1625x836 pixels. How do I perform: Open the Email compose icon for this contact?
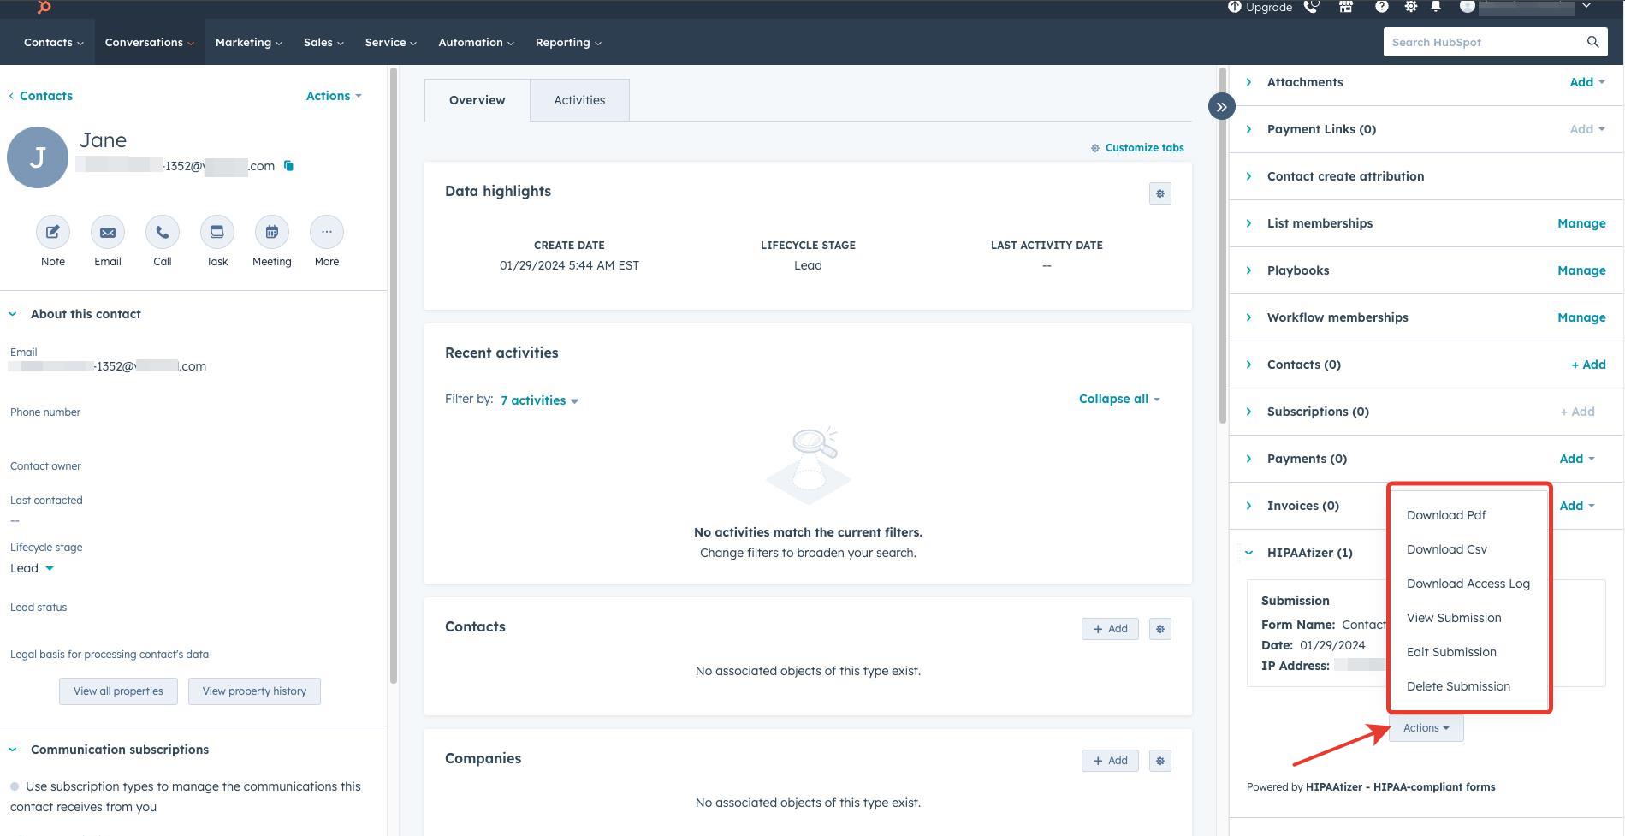coord(107,232)
